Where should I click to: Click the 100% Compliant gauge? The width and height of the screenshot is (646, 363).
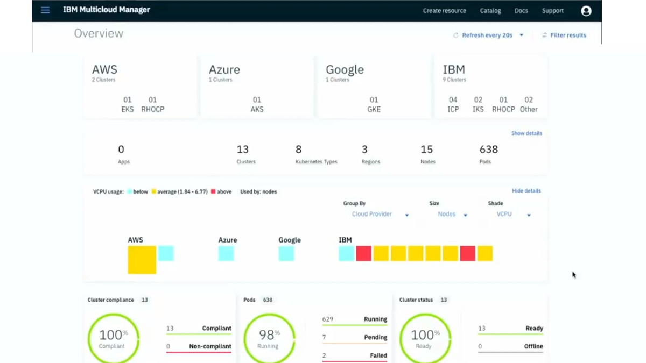click(113, 338)
